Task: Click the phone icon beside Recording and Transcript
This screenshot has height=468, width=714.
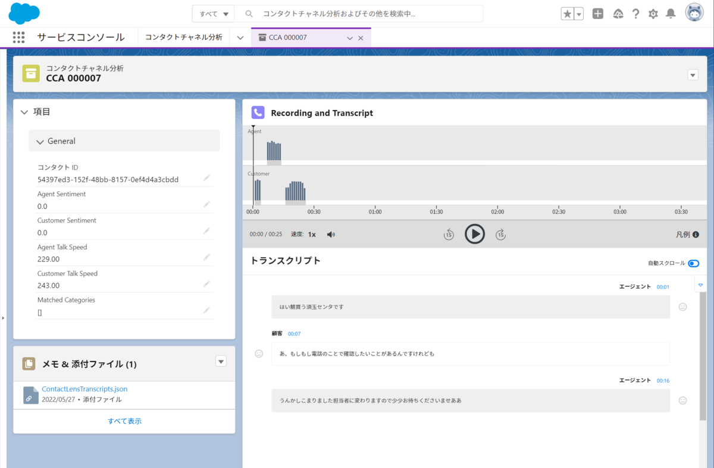Action: coord(258,113)
